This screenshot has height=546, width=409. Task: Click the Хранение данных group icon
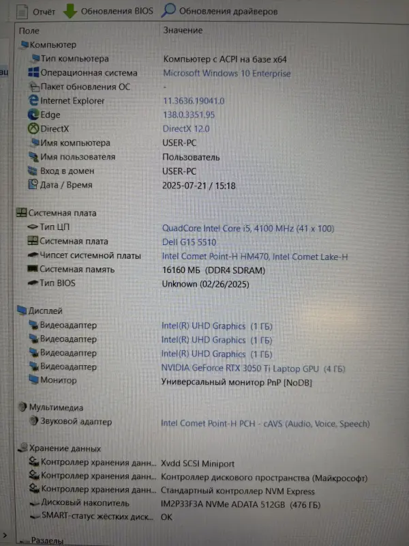23,447
